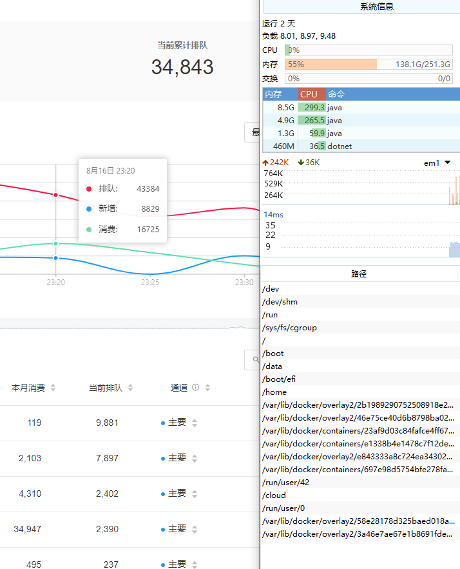Image resolution: width=460 pixels, height=569 pixels.
Task: Open 主要 channel selector for row with 9,881
Action: coord(195,423)
